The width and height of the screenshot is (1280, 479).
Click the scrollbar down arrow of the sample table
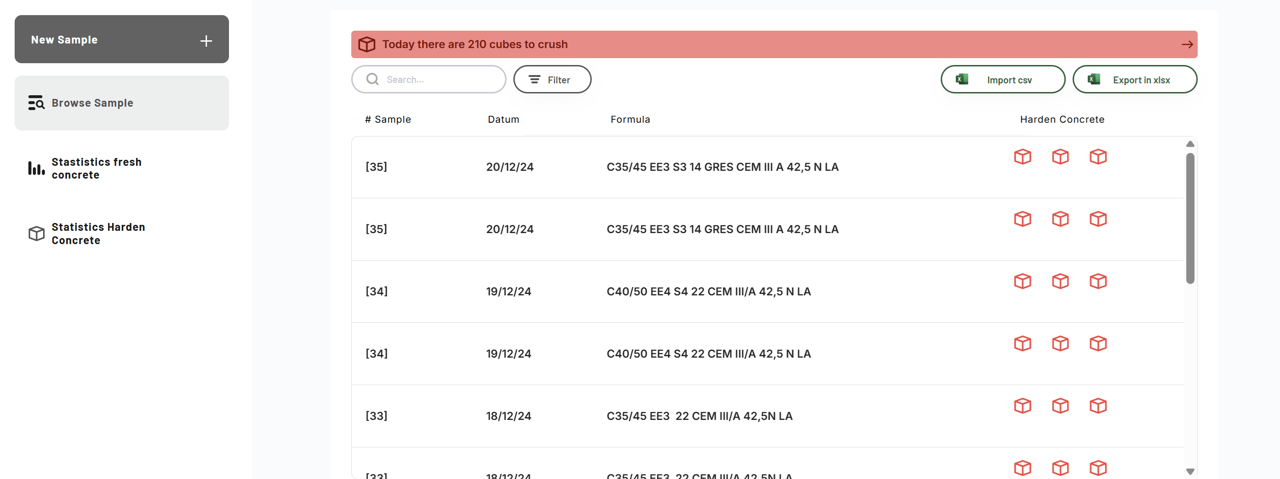1190,472
